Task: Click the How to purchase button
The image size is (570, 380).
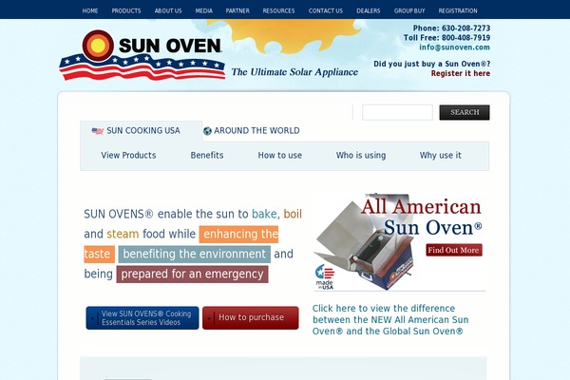Action: tap(251, 318)
